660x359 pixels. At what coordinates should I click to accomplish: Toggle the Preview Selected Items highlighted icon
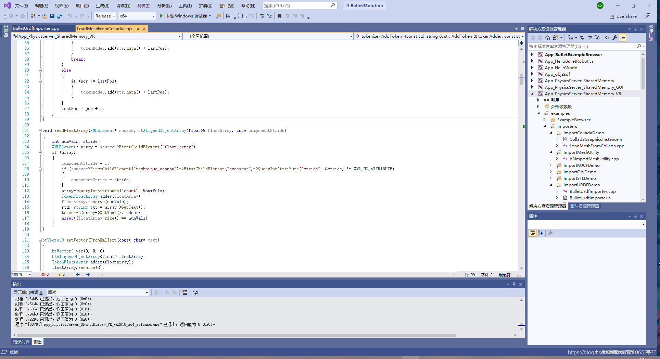(x=623, y=38)
